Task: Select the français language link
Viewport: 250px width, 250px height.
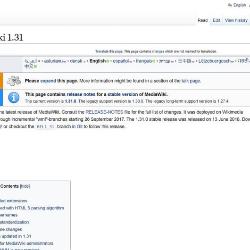Action: 144,61
